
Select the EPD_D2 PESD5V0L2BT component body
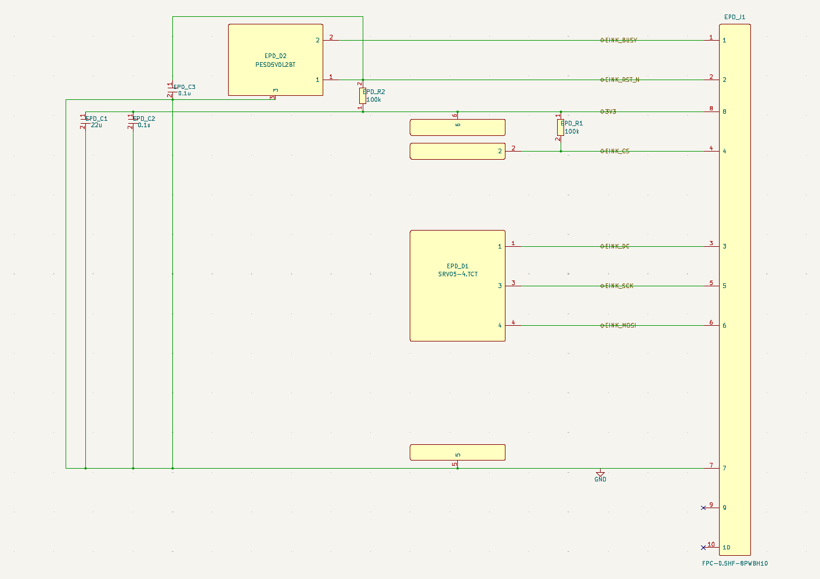[x=276, y=60]
